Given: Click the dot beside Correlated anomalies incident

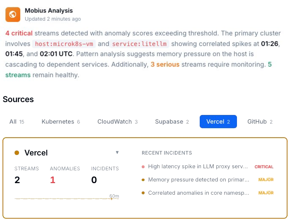Looking at the screenshot, I should [x=143, y=193].
